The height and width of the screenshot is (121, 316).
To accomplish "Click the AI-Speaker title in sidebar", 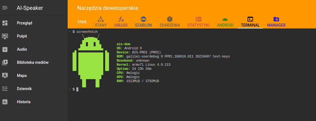I will (30, 8).
